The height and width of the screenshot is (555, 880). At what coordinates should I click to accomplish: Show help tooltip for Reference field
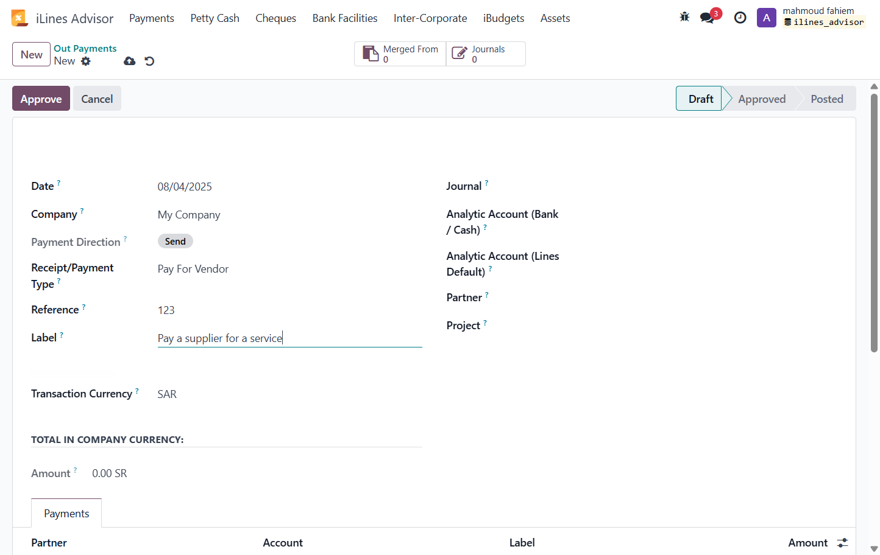(83, 306)
